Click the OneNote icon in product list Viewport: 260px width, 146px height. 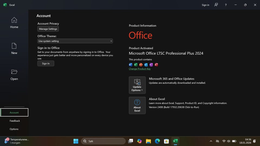(x=151, y=65)
